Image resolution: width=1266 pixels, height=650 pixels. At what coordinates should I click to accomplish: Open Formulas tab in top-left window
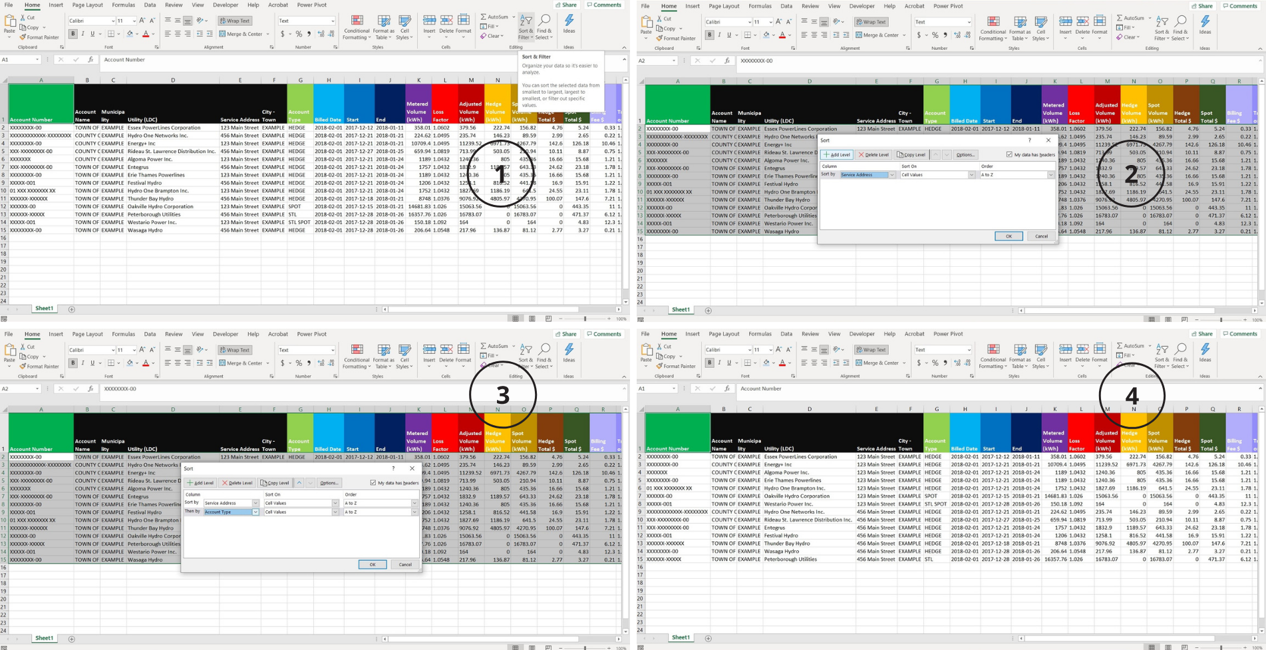coord(123,5)
